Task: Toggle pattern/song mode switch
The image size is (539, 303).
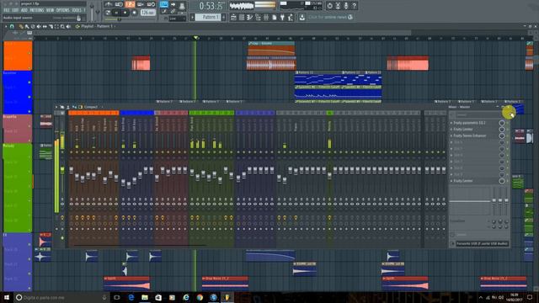Action: [x=108, y=13]
